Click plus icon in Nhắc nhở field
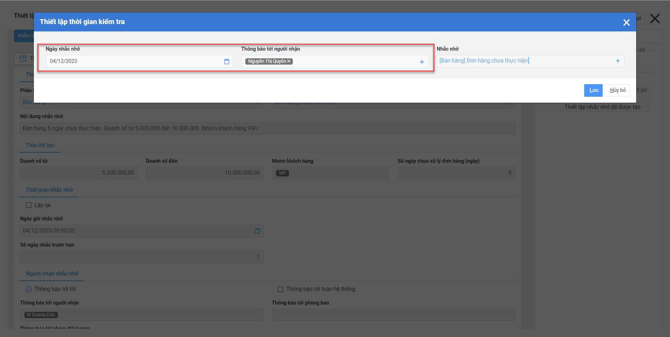Image resolution: width=670 pixels, height=337 pixels. 617,61
